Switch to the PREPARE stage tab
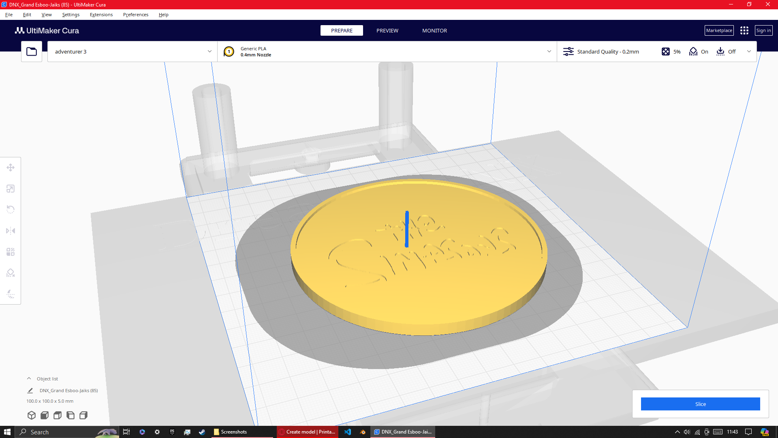Image resolution: width=778 pixels, height=438 pixels. pos(342,30)
